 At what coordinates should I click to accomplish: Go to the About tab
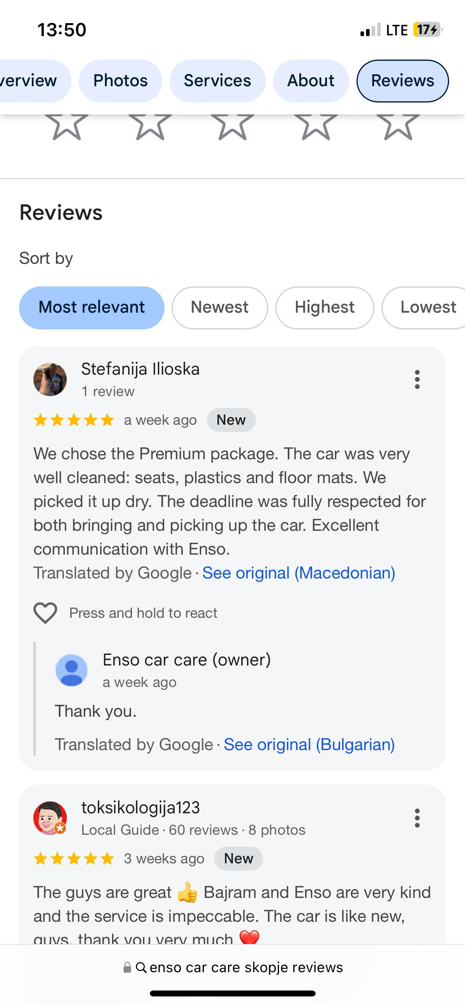coord(311,81)
